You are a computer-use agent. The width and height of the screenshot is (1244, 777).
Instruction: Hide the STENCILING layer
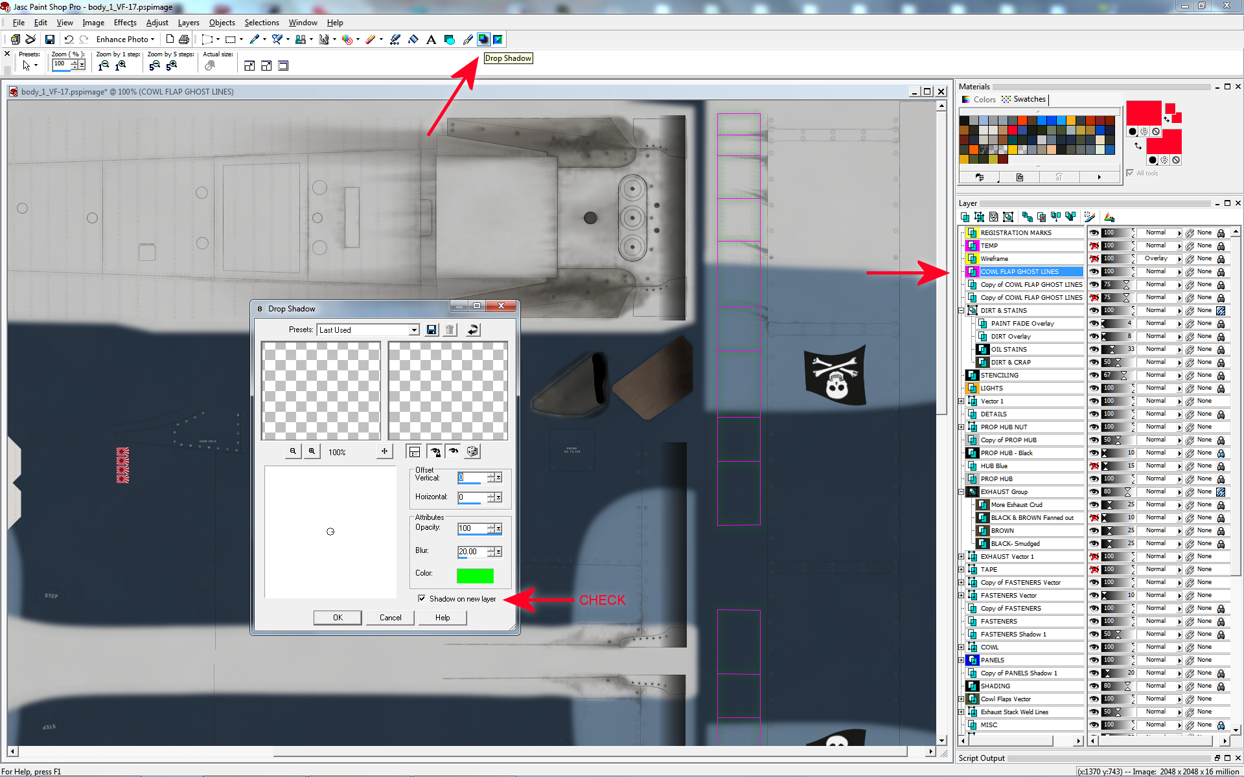(x=1094, y=375)
